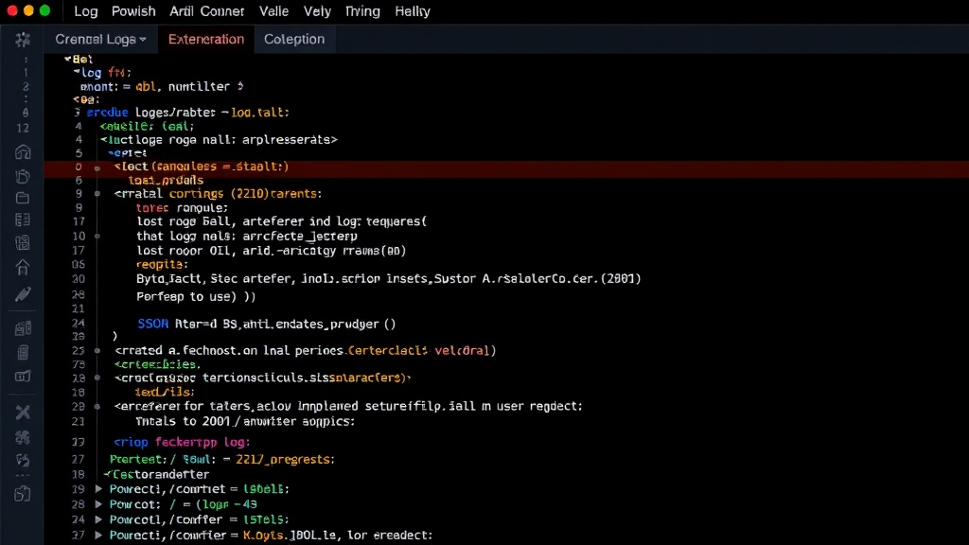Select the fan-shaped icon in the sidebar
The width and height of the screenshot is (969, 545).
[23, 437]
